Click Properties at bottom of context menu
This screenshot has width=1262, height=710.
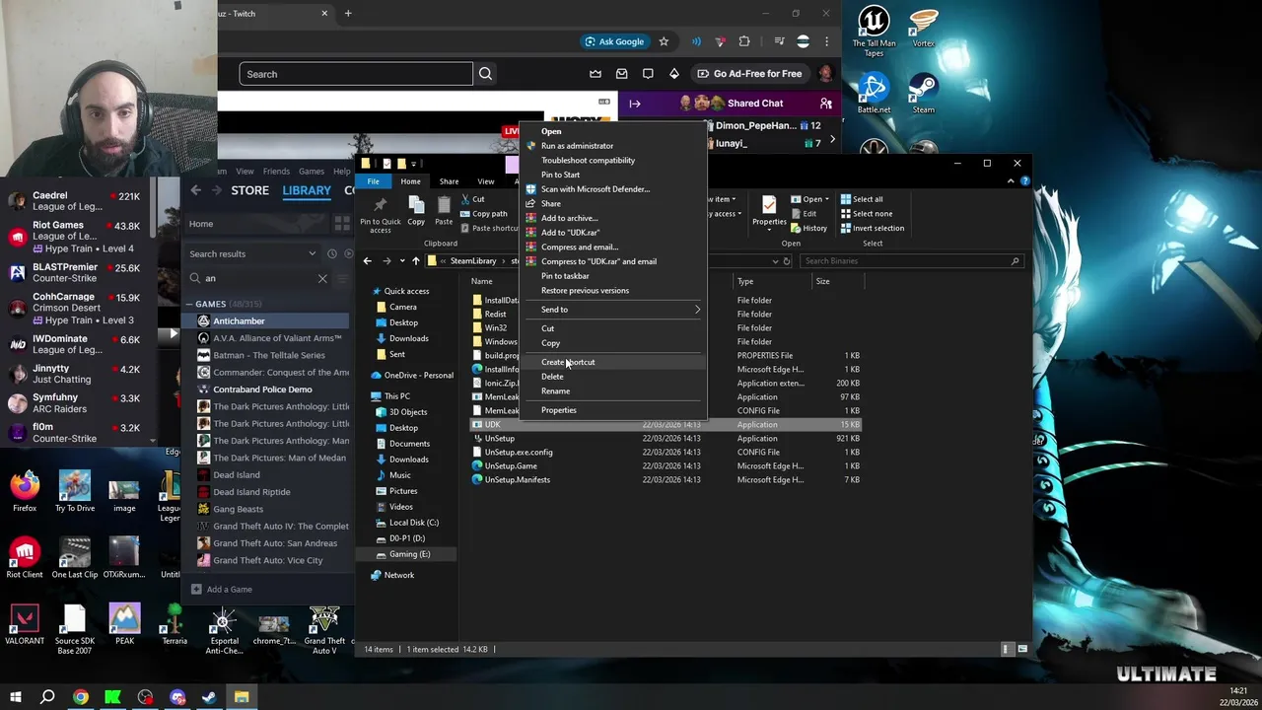(558, 410)
